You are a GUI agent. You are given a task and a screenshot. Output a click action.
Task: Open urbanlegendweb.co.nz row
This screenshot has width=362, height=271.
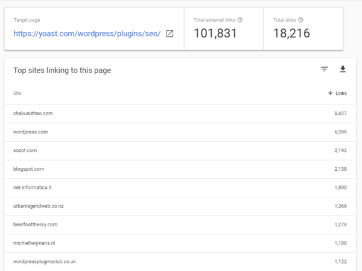click(180, 206)
